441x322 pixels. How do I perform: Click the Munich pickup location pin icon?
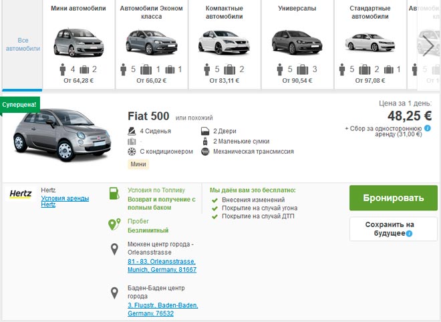(114, 249)
